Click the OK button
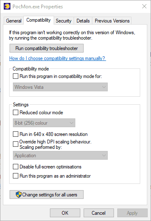The width and height of the screenshot is (151, 221). (x=65, y=213)
